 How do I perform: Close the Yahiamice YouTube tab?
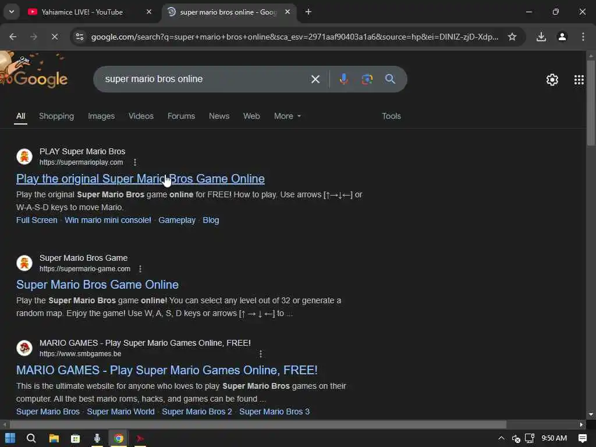[x=149, y=12]
